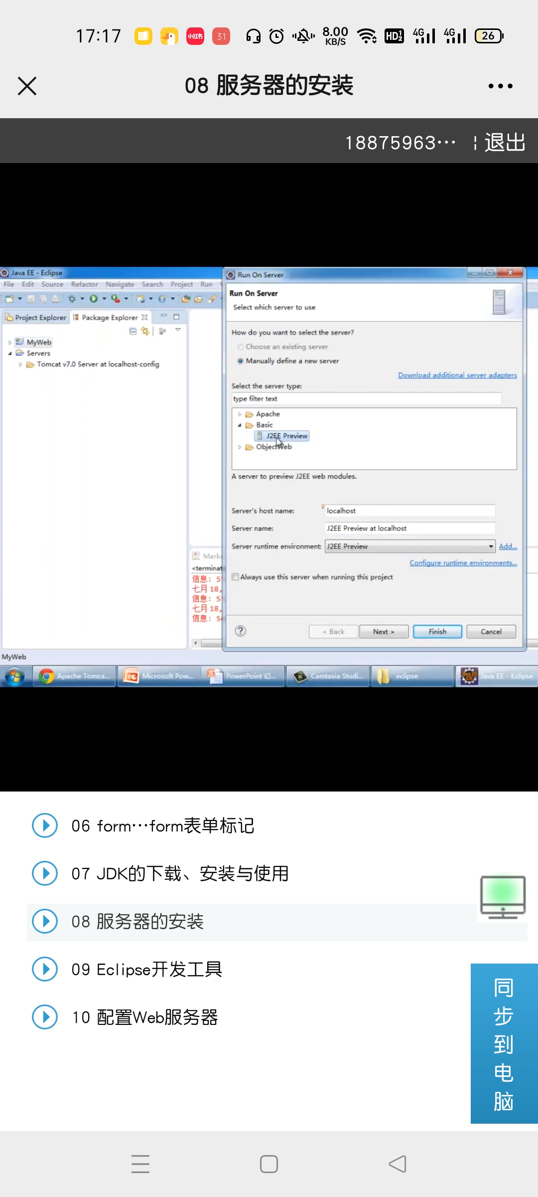Open Server runtime environment dropdown
The height and width of the screenshot is (1197, 538).
tap(410, 546)
